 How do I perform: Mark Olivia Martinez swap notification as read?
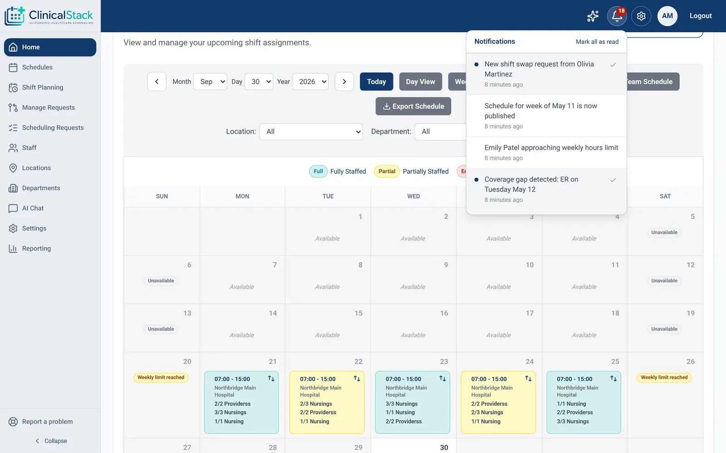(x=613, y=65)
